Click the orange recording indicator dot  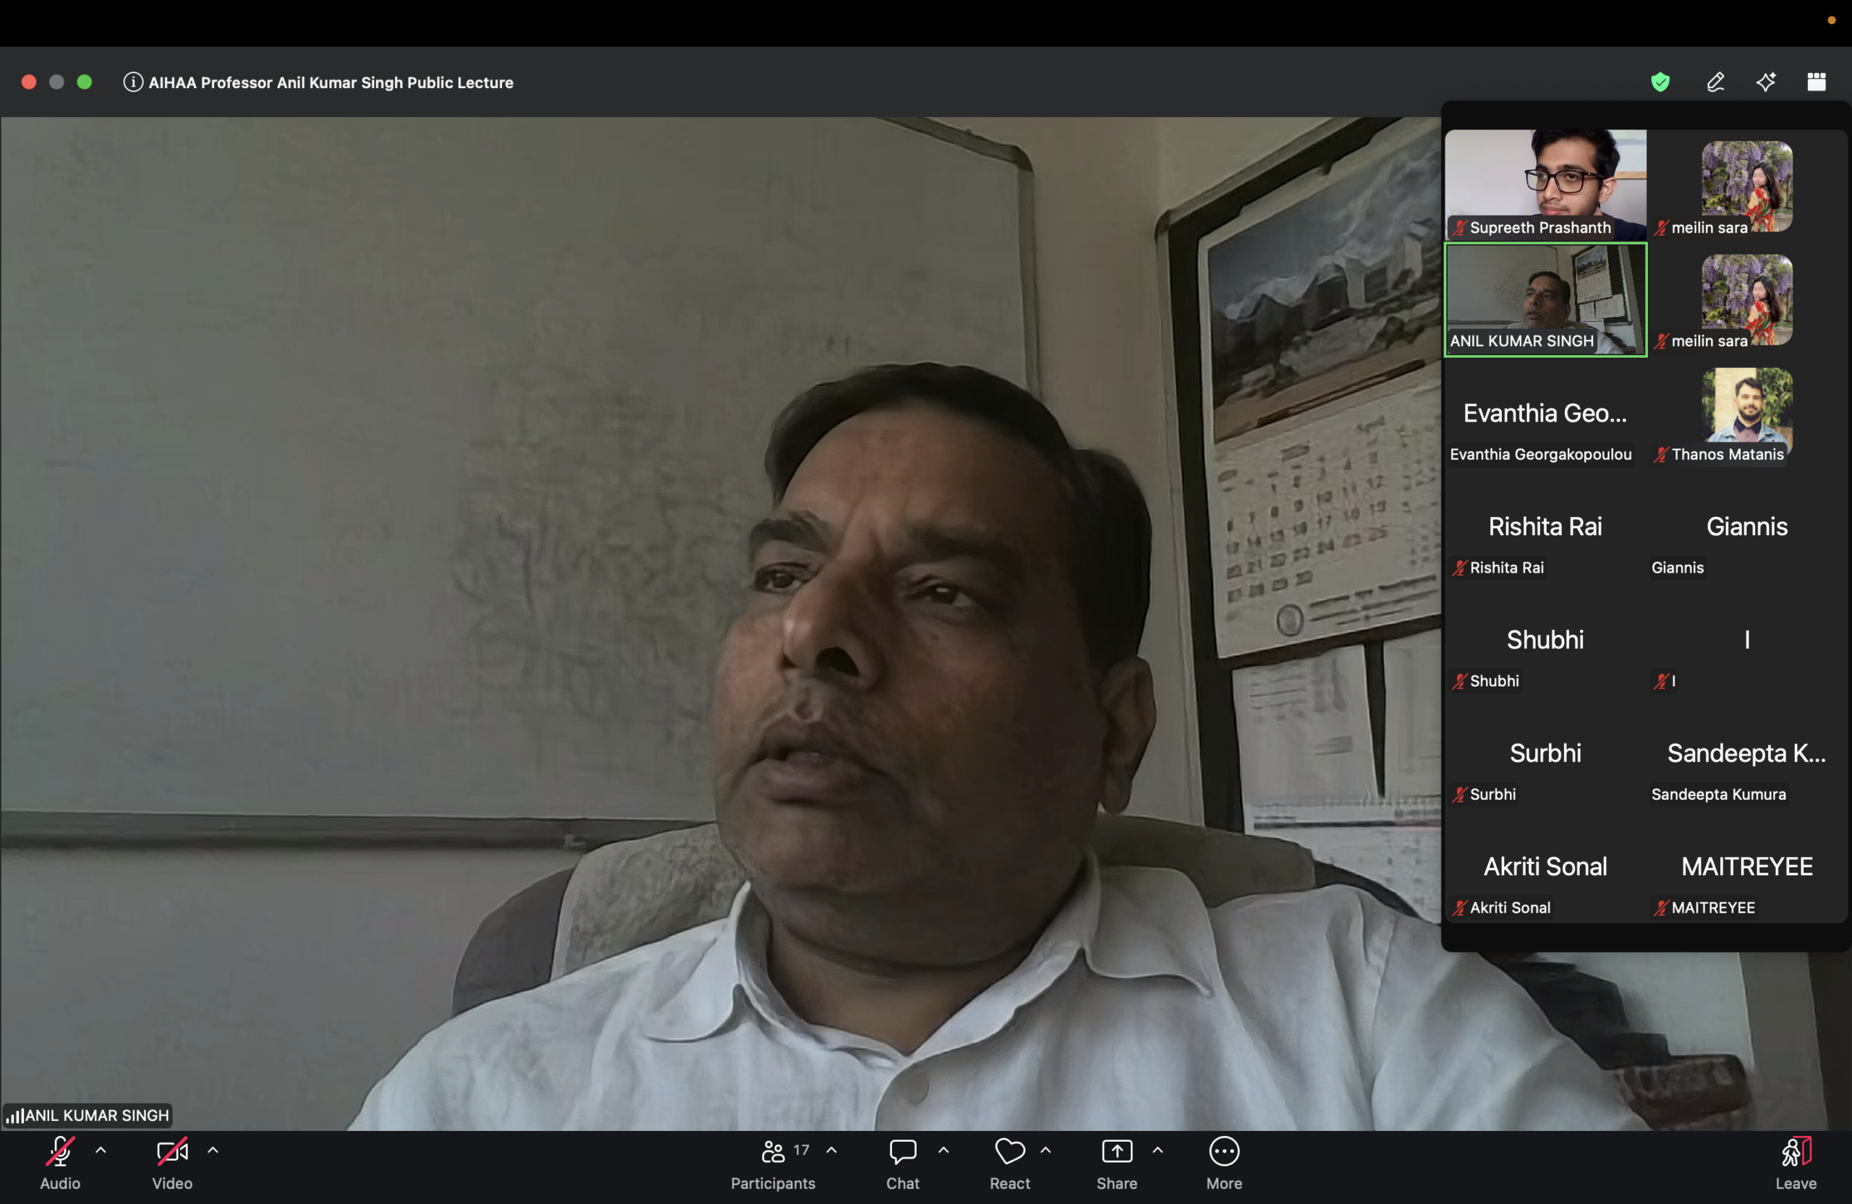pos(1832,20)
